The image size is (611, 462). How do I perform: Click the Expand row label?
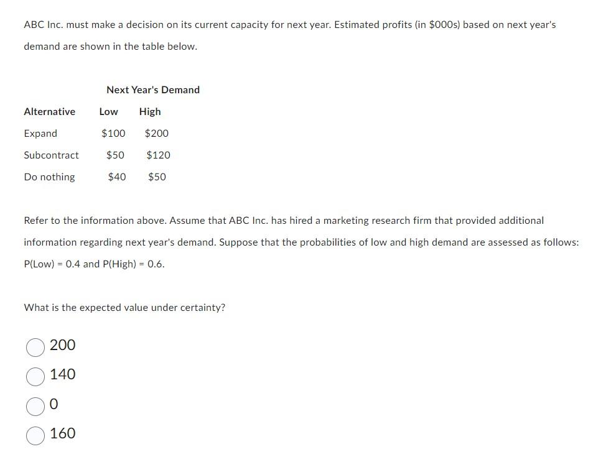(x=40, y=133)
